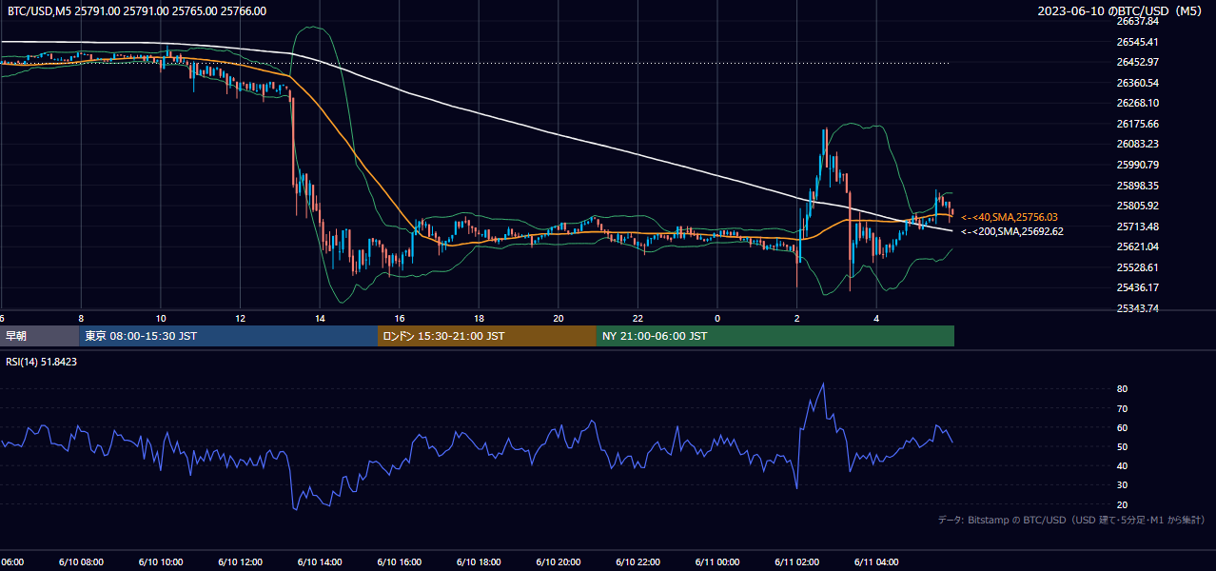
Task: Click RSI scale value 70
Action: (x=1122, y=408)
